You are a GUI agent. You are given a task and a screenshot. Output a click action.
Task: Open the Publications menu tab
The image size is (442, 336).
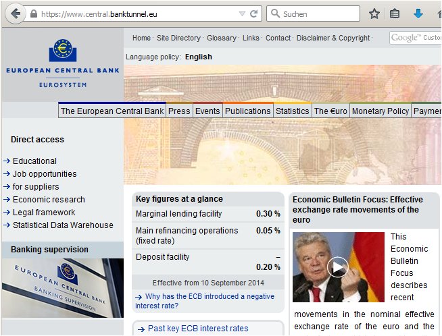247,111
